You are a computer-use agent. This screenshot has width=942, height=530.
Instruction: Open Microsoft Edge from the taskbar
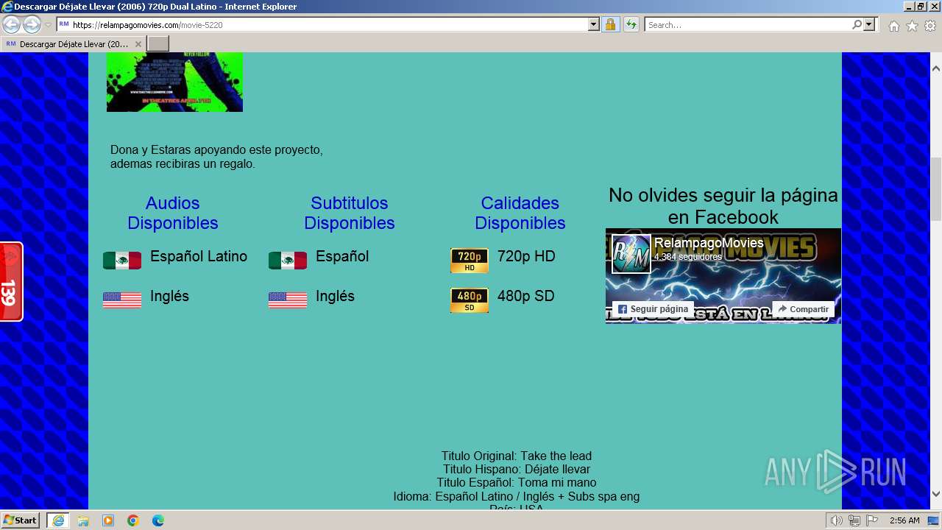pyautogui.click(x=158, y=520)
